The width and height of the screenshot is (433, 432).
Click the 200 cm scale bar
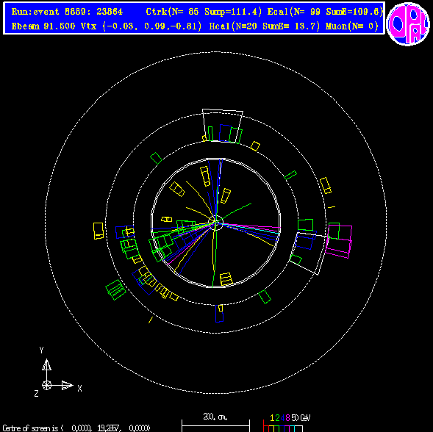215,425
